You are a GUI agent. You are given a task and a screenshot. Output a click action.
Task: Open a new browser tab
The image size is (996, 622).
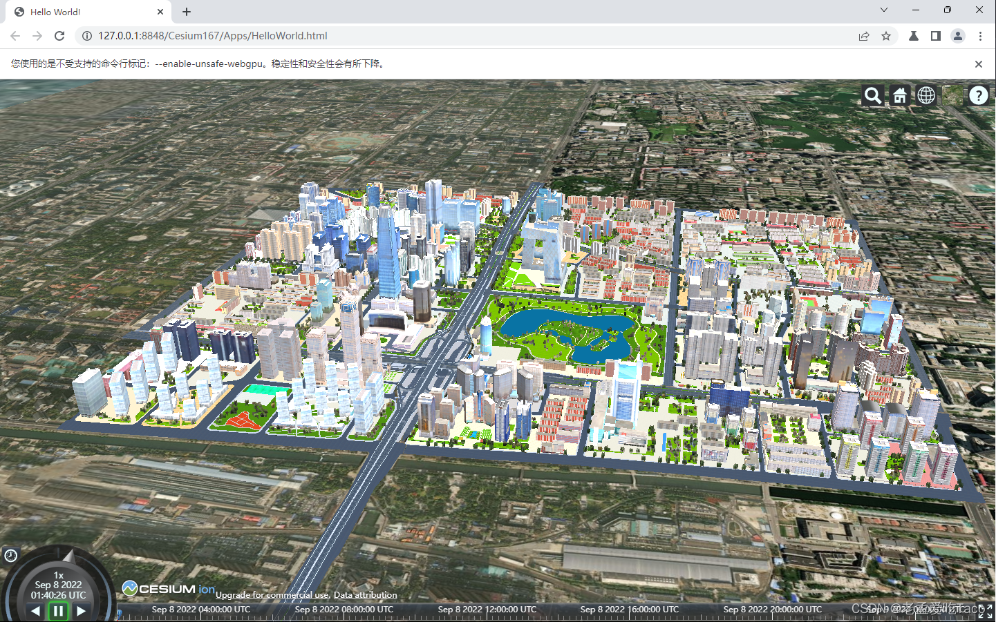tap(187, 12)
